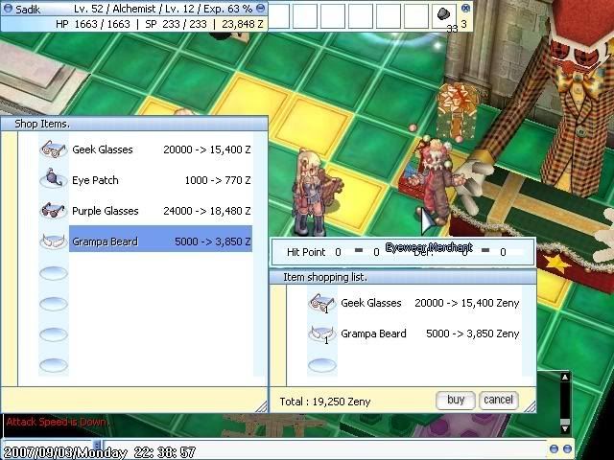Click the Total : 19,250 Zeny text
Image resolution: width=614 pixels, height=460 pixels.
[x=325, y=402]
